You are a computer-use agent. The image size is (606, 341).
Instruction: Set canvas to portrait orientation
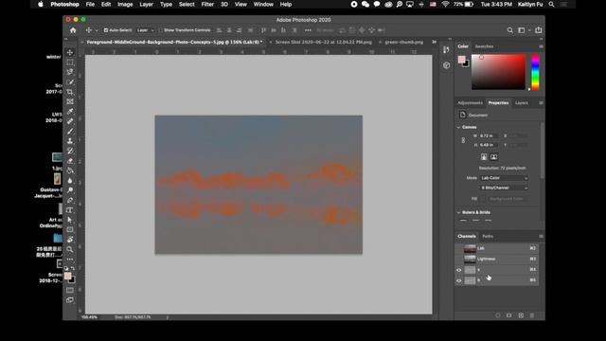484,156
